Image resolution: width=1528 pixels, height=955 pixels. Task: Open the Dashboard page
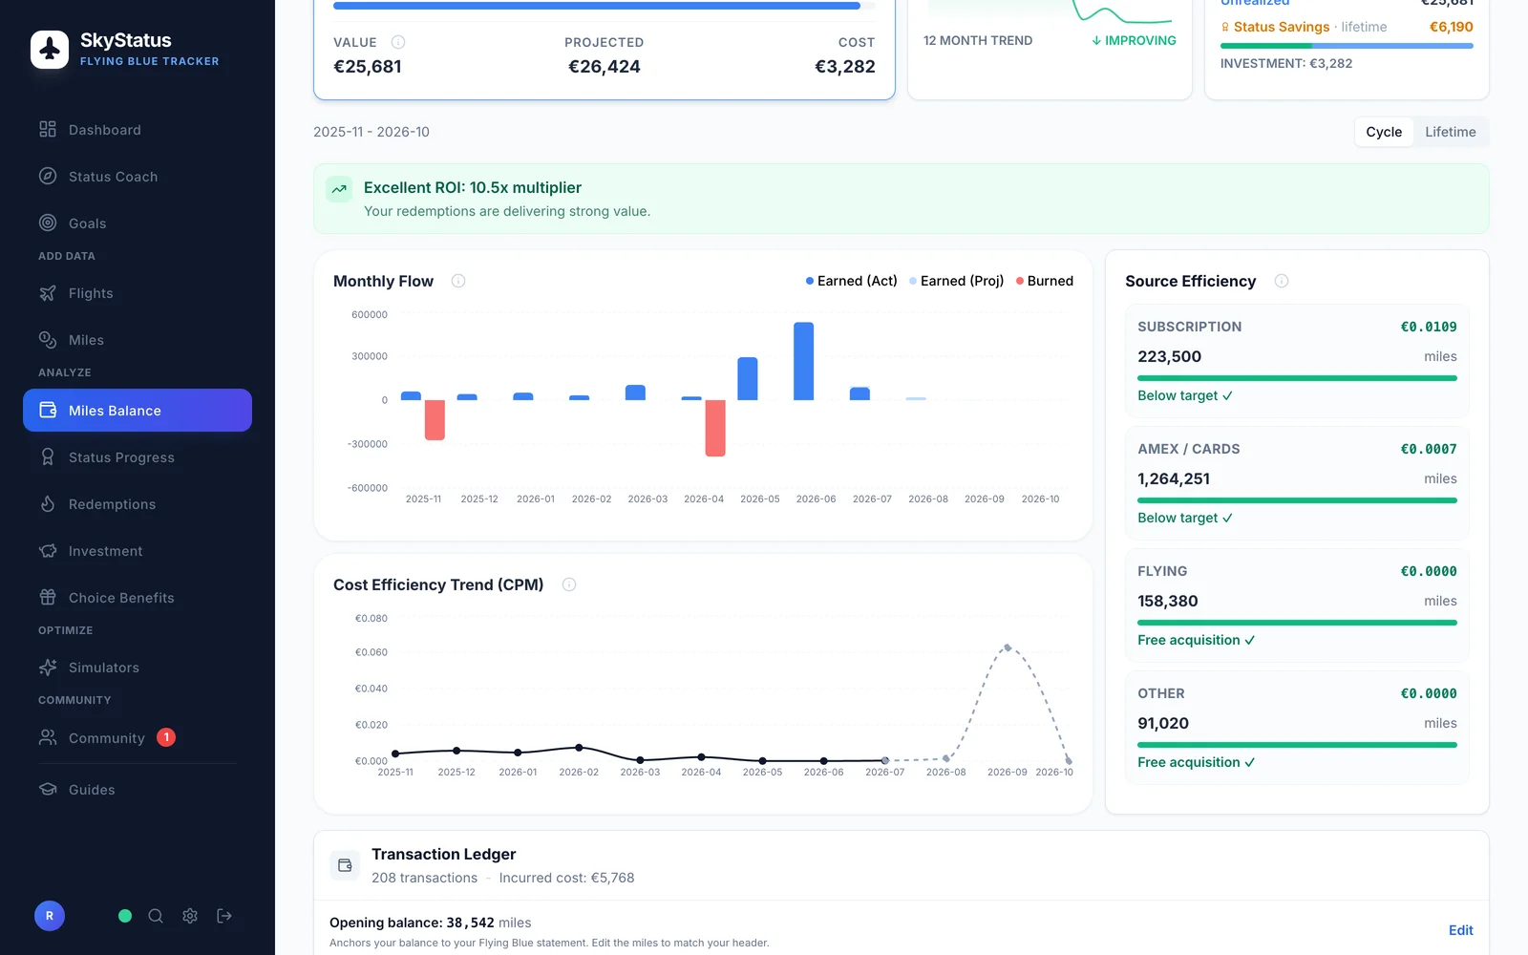pyautogui.click(x=138, y=130)
